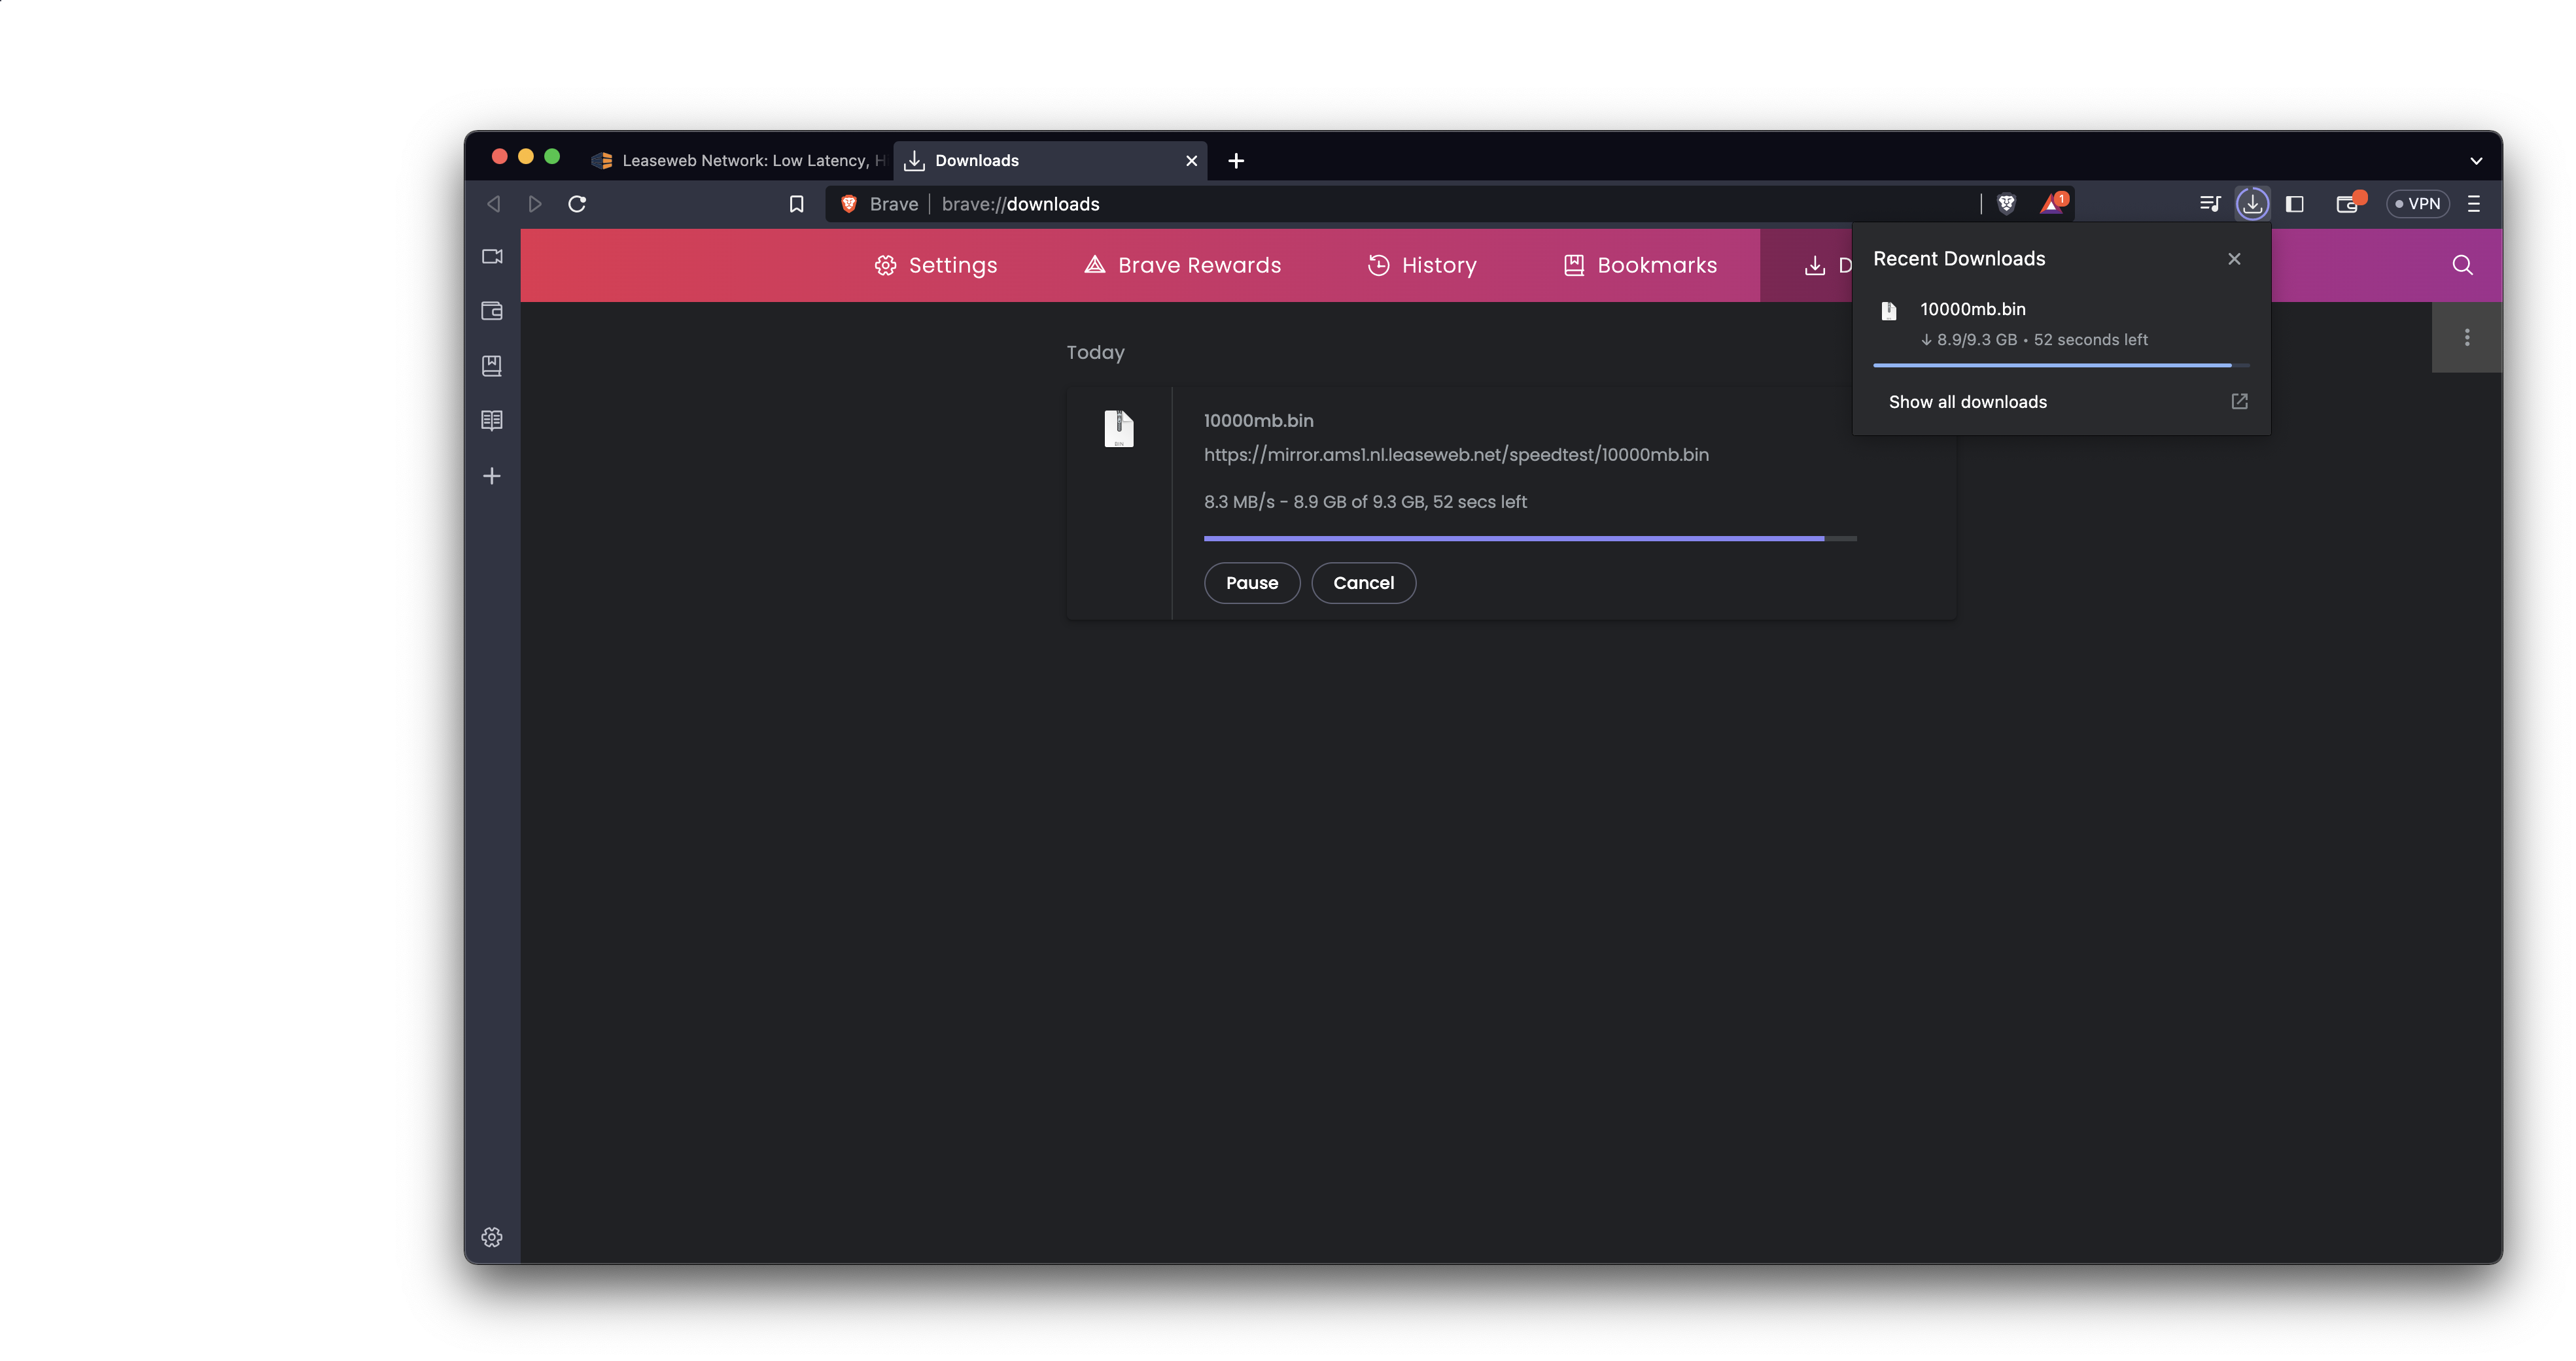
Task: Switch to the Leaseweb Network tab
Action: [740, 160]
